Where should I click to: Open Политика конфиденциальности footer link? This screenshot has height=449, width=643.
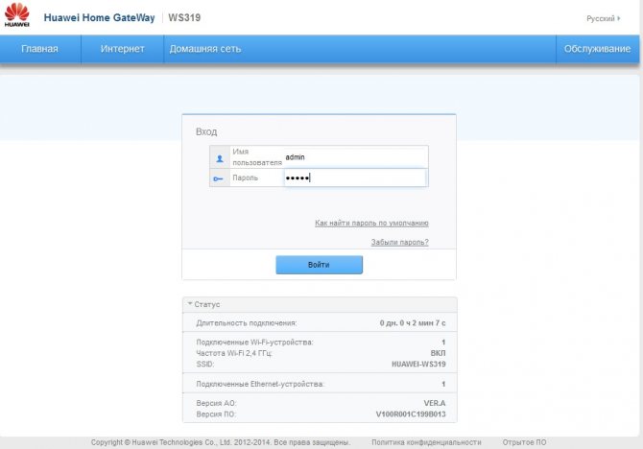pos(426,442)
